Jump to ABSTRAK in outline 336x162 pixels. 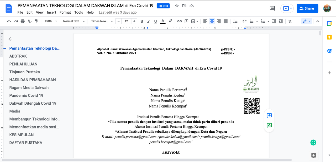coord(18,56)
